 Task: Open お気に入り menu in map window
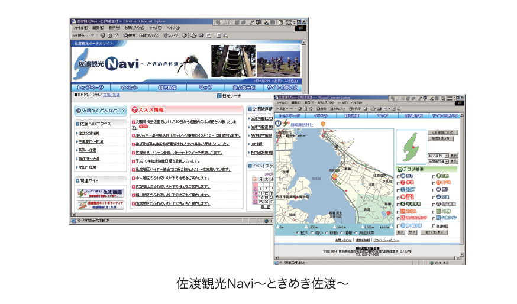click(325, 103)
